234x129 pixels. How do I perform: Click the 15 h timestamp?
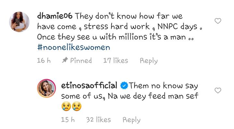tap(68, 120)
